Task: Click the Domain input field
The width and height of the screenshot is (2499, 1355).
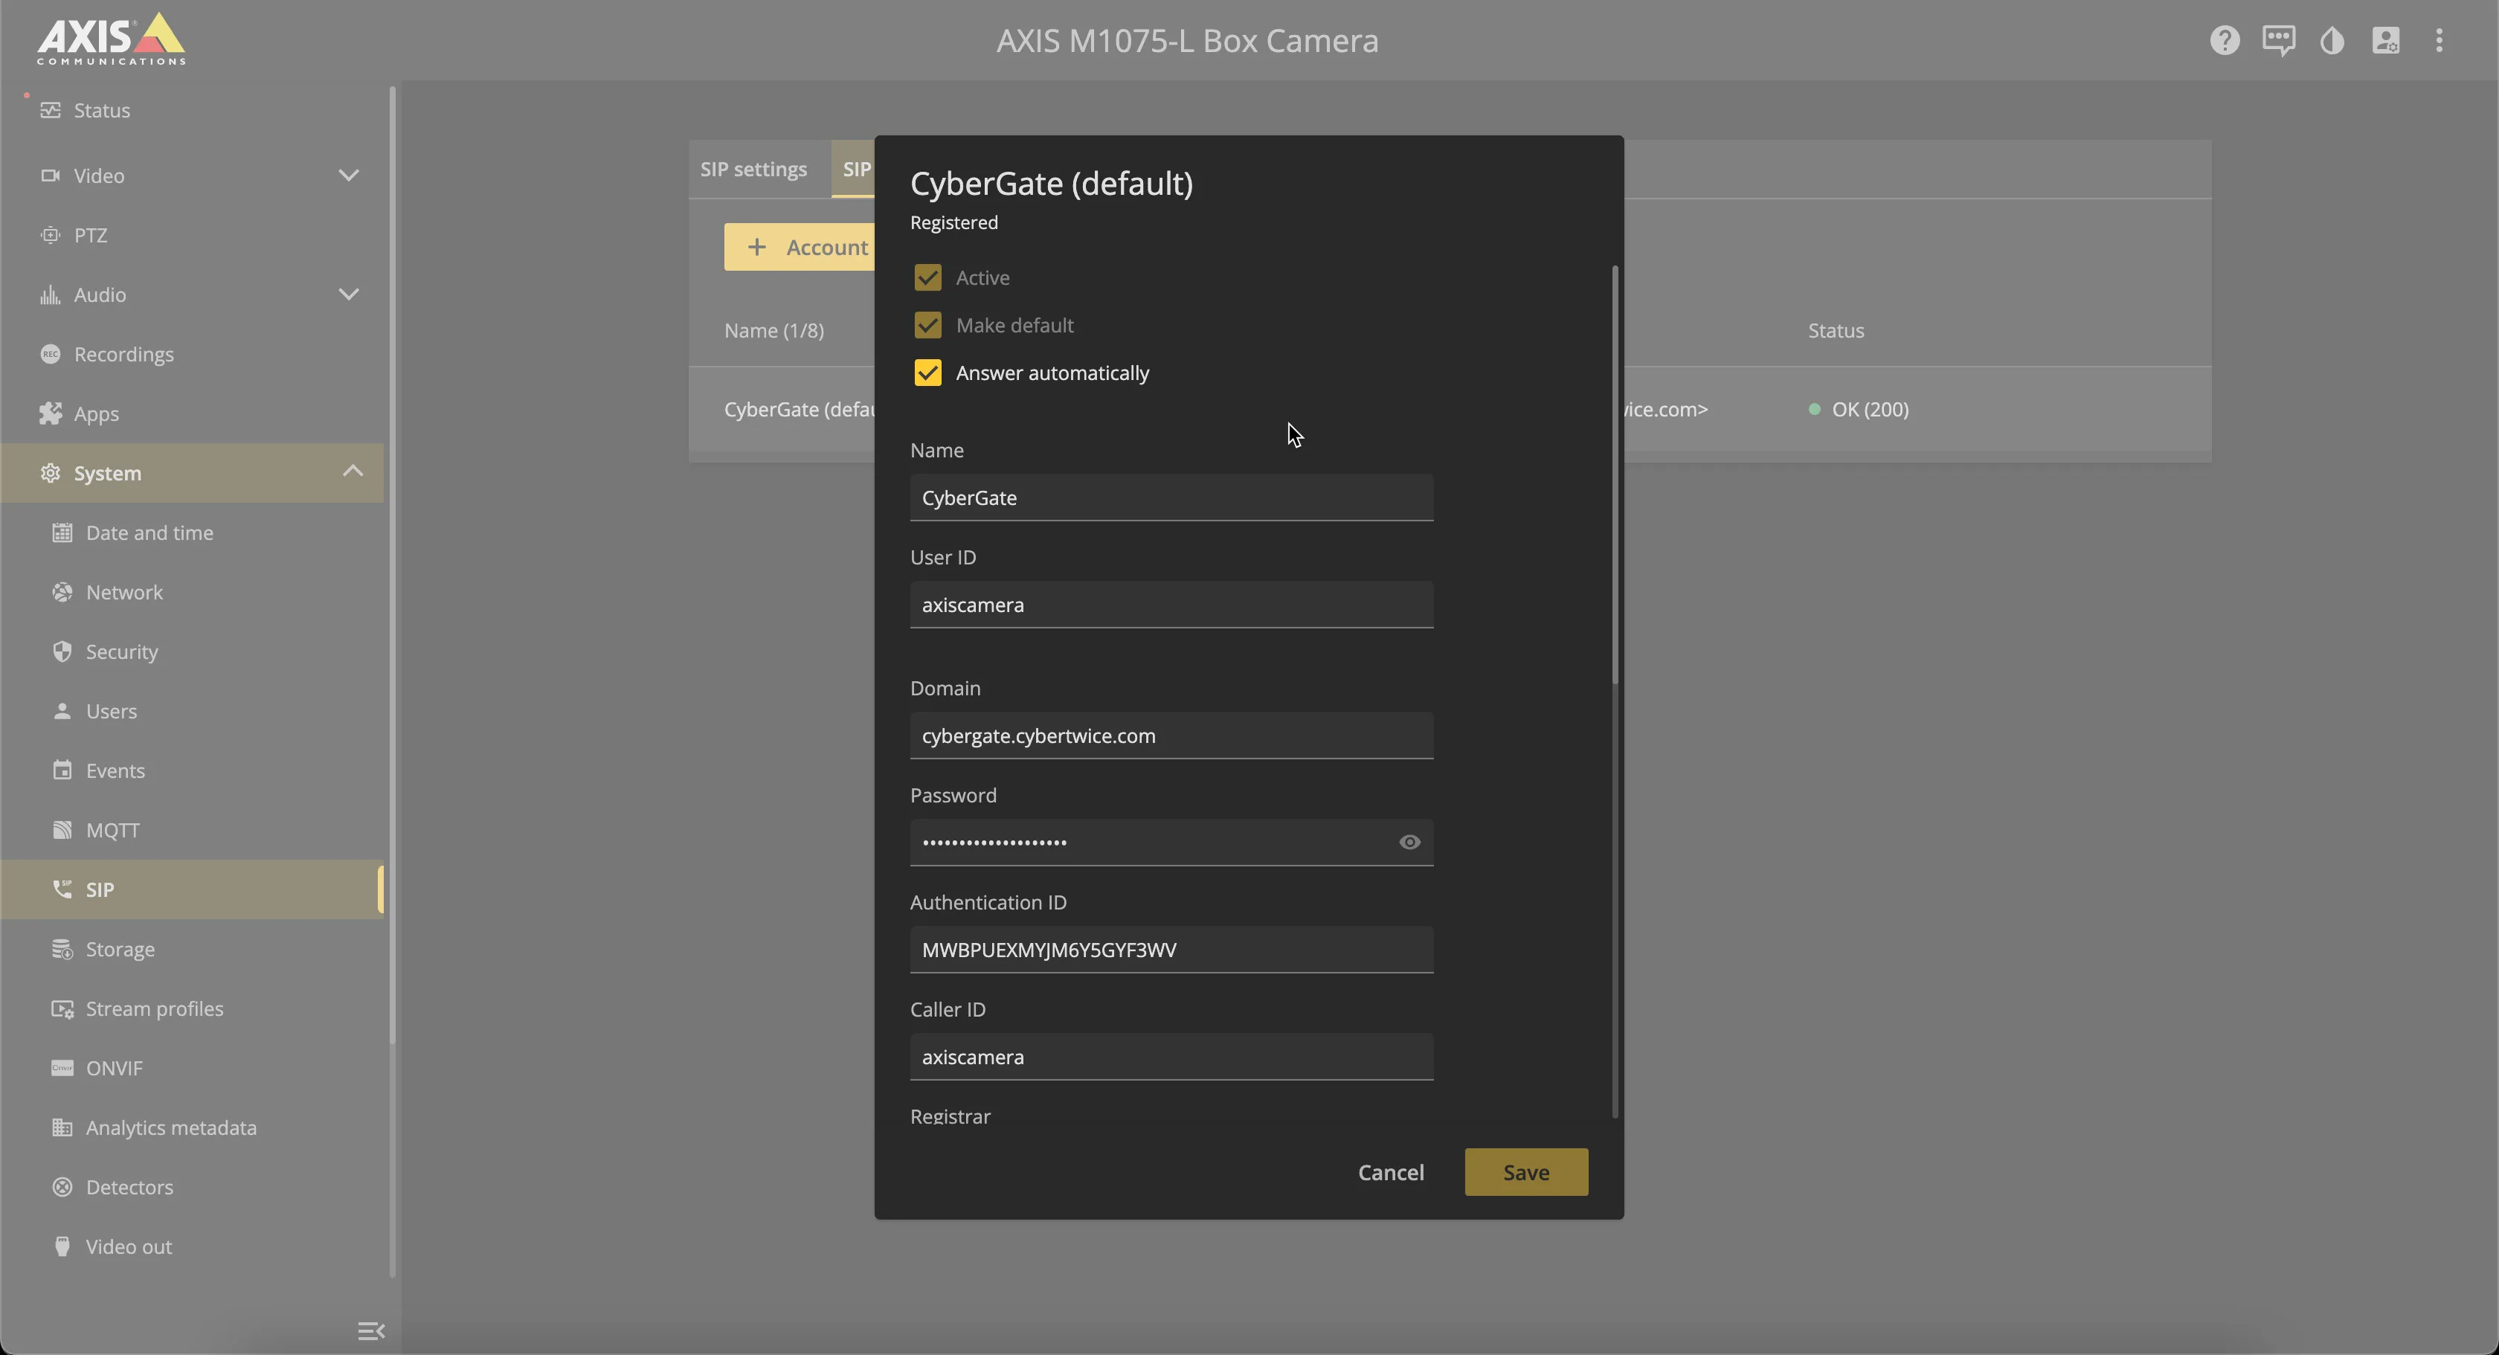Action: (1171, 736)
